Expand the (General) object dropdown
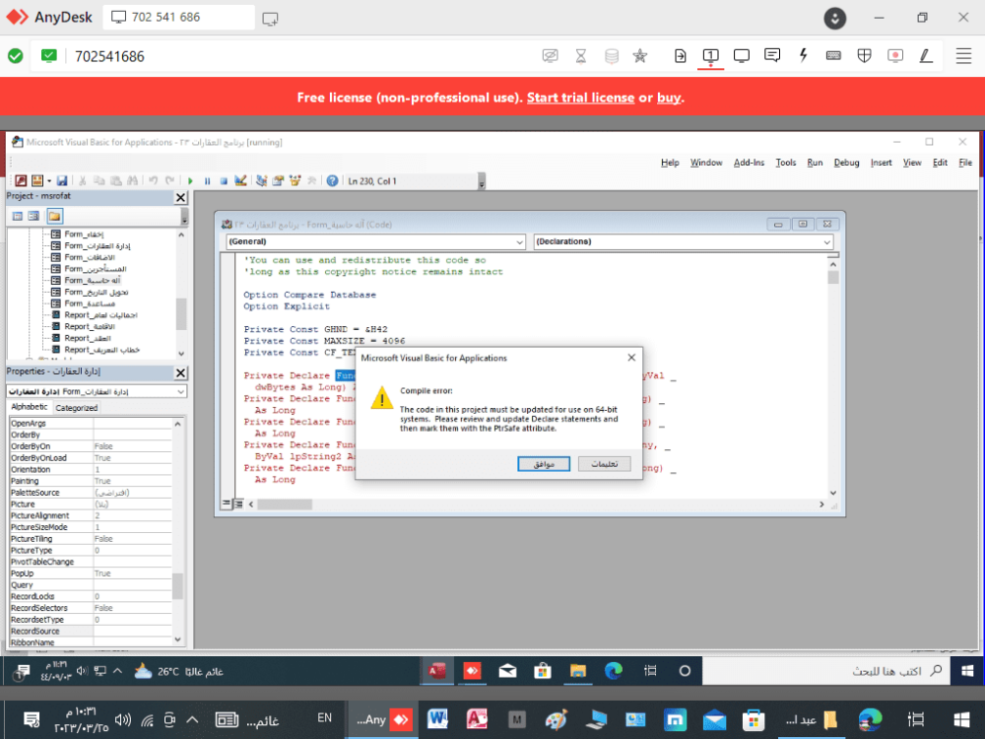 tap(519, 242)
